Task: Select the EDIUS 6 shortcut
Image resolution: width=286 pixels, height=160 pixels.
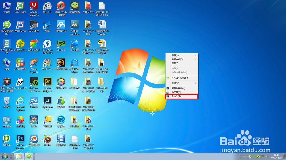Action: pyautogui.click(x=61, y=46)
